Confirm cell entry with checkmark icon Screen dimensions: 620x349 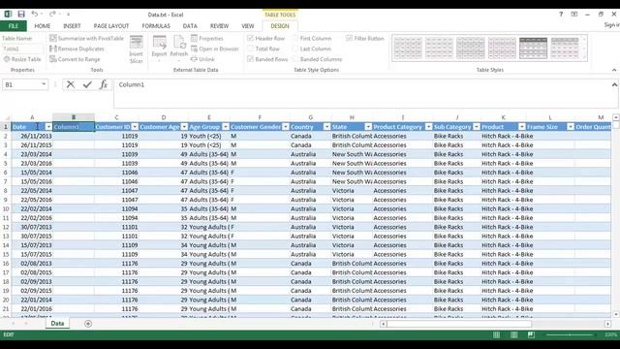[87, 84]
